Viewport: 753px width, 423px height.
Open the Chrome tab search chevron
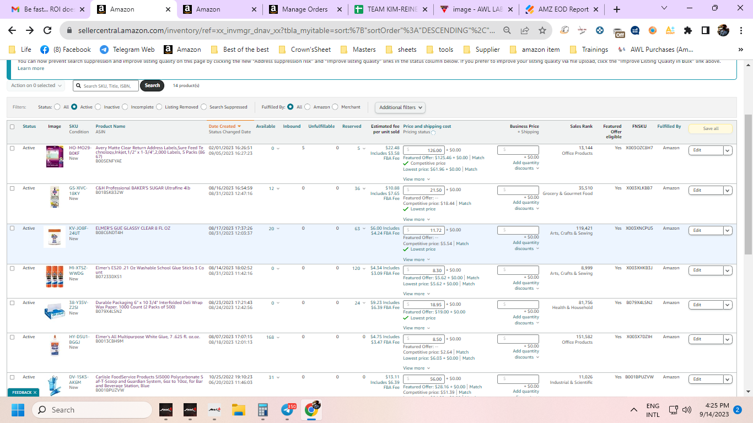(664, 9)
